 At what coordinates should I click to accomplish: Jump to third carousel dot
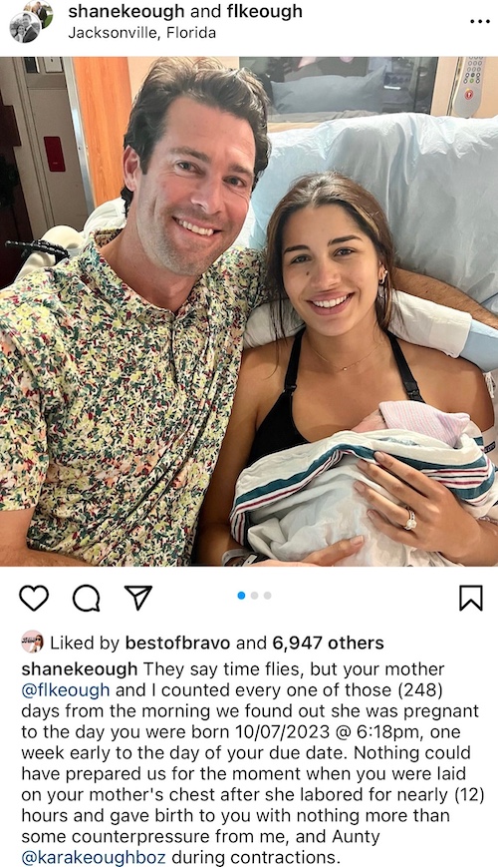pos(267,596)
